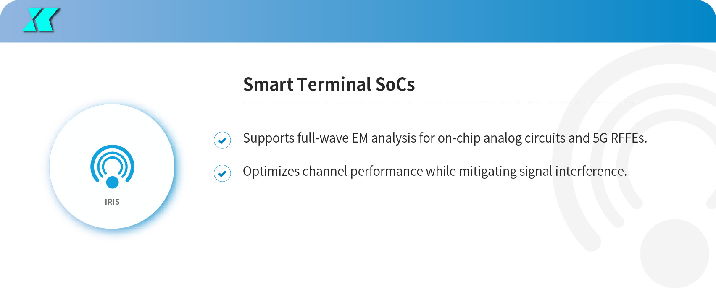Click the "5G RFFEs" text
The height and width of the screenshot is (297, 716).
(x=619, y=138)
